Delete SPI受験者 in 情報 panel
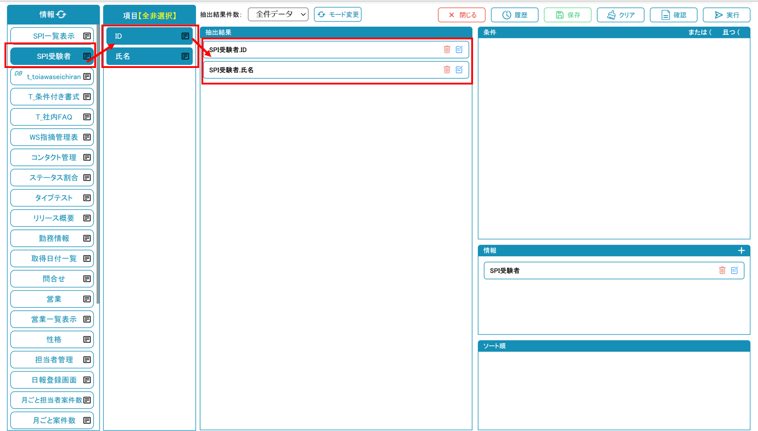The width and height of the screenshot is (758, 431). click(x=722, y=270)
